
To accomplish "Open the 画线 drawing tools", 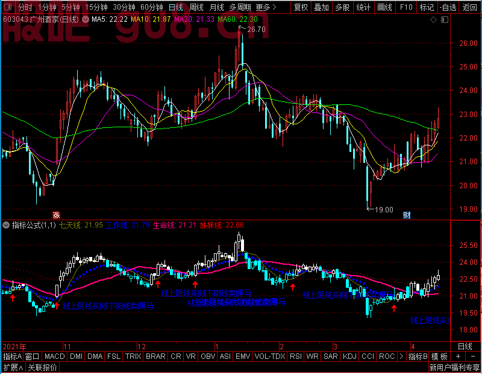I will (x=384, y=7).
